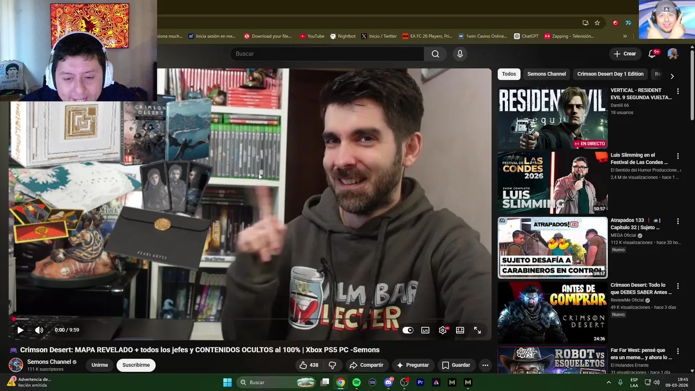Start voice search with microphone

point(460,54)
